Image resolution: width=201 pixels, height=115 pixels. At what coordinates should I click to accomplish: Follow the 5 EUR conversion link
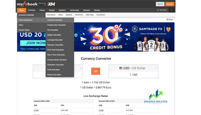[36, 110]
